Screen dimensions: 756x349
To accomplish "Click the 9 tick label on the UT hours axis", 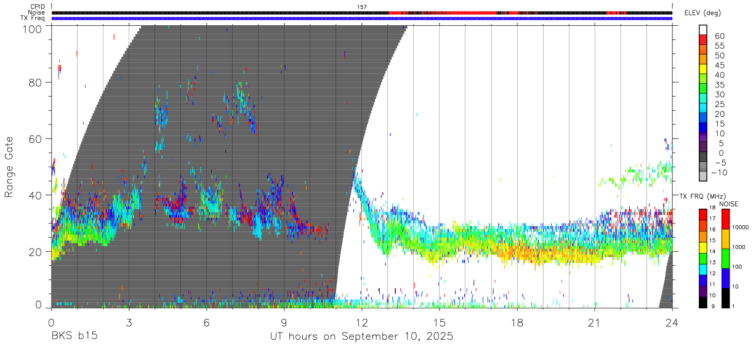I will click(x=284, y=322).
